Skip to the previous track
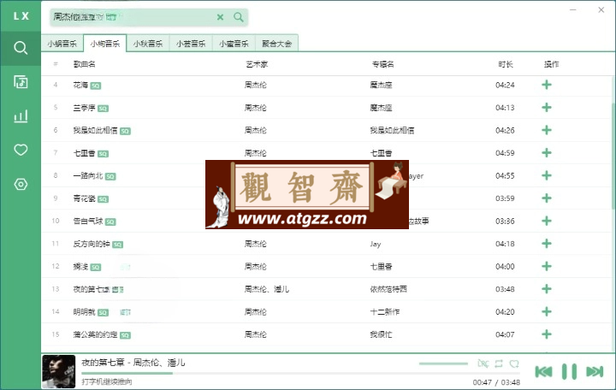Viewport: 616px width, 390px height. [x=544, y=371]
